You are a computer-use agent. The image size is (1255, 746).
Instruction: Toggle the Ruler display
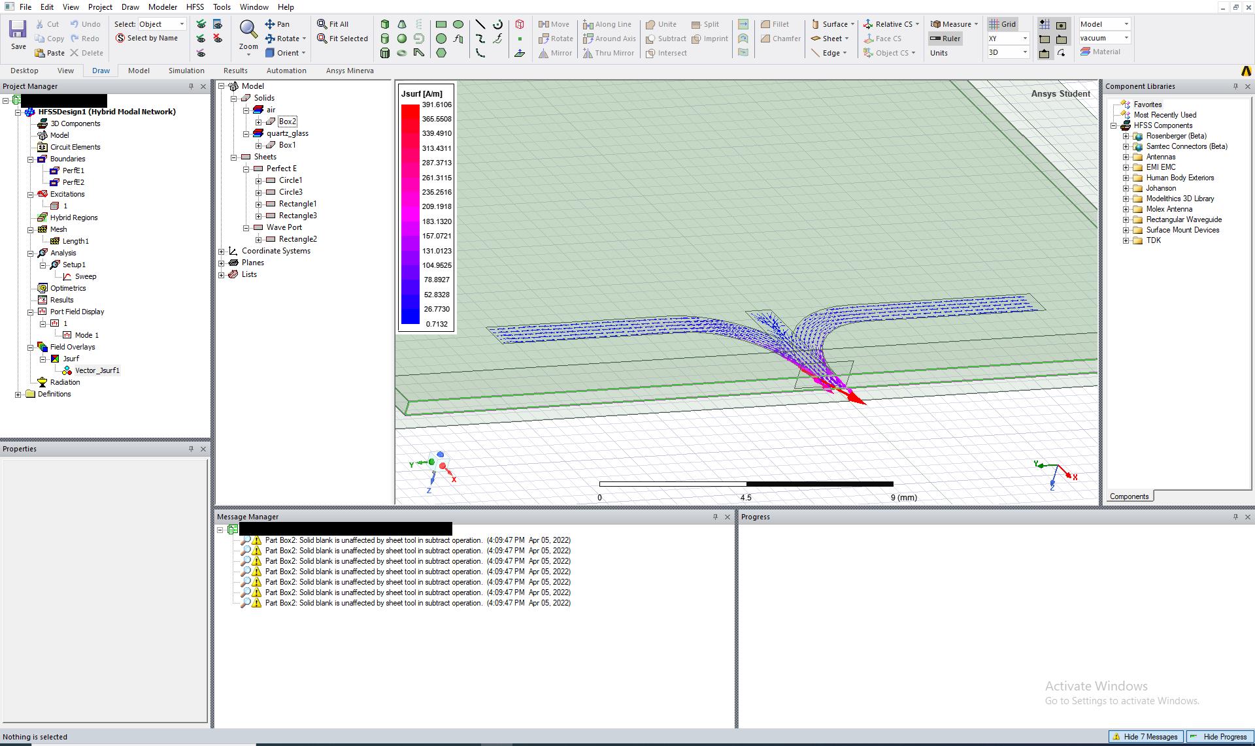pos(946,39)
